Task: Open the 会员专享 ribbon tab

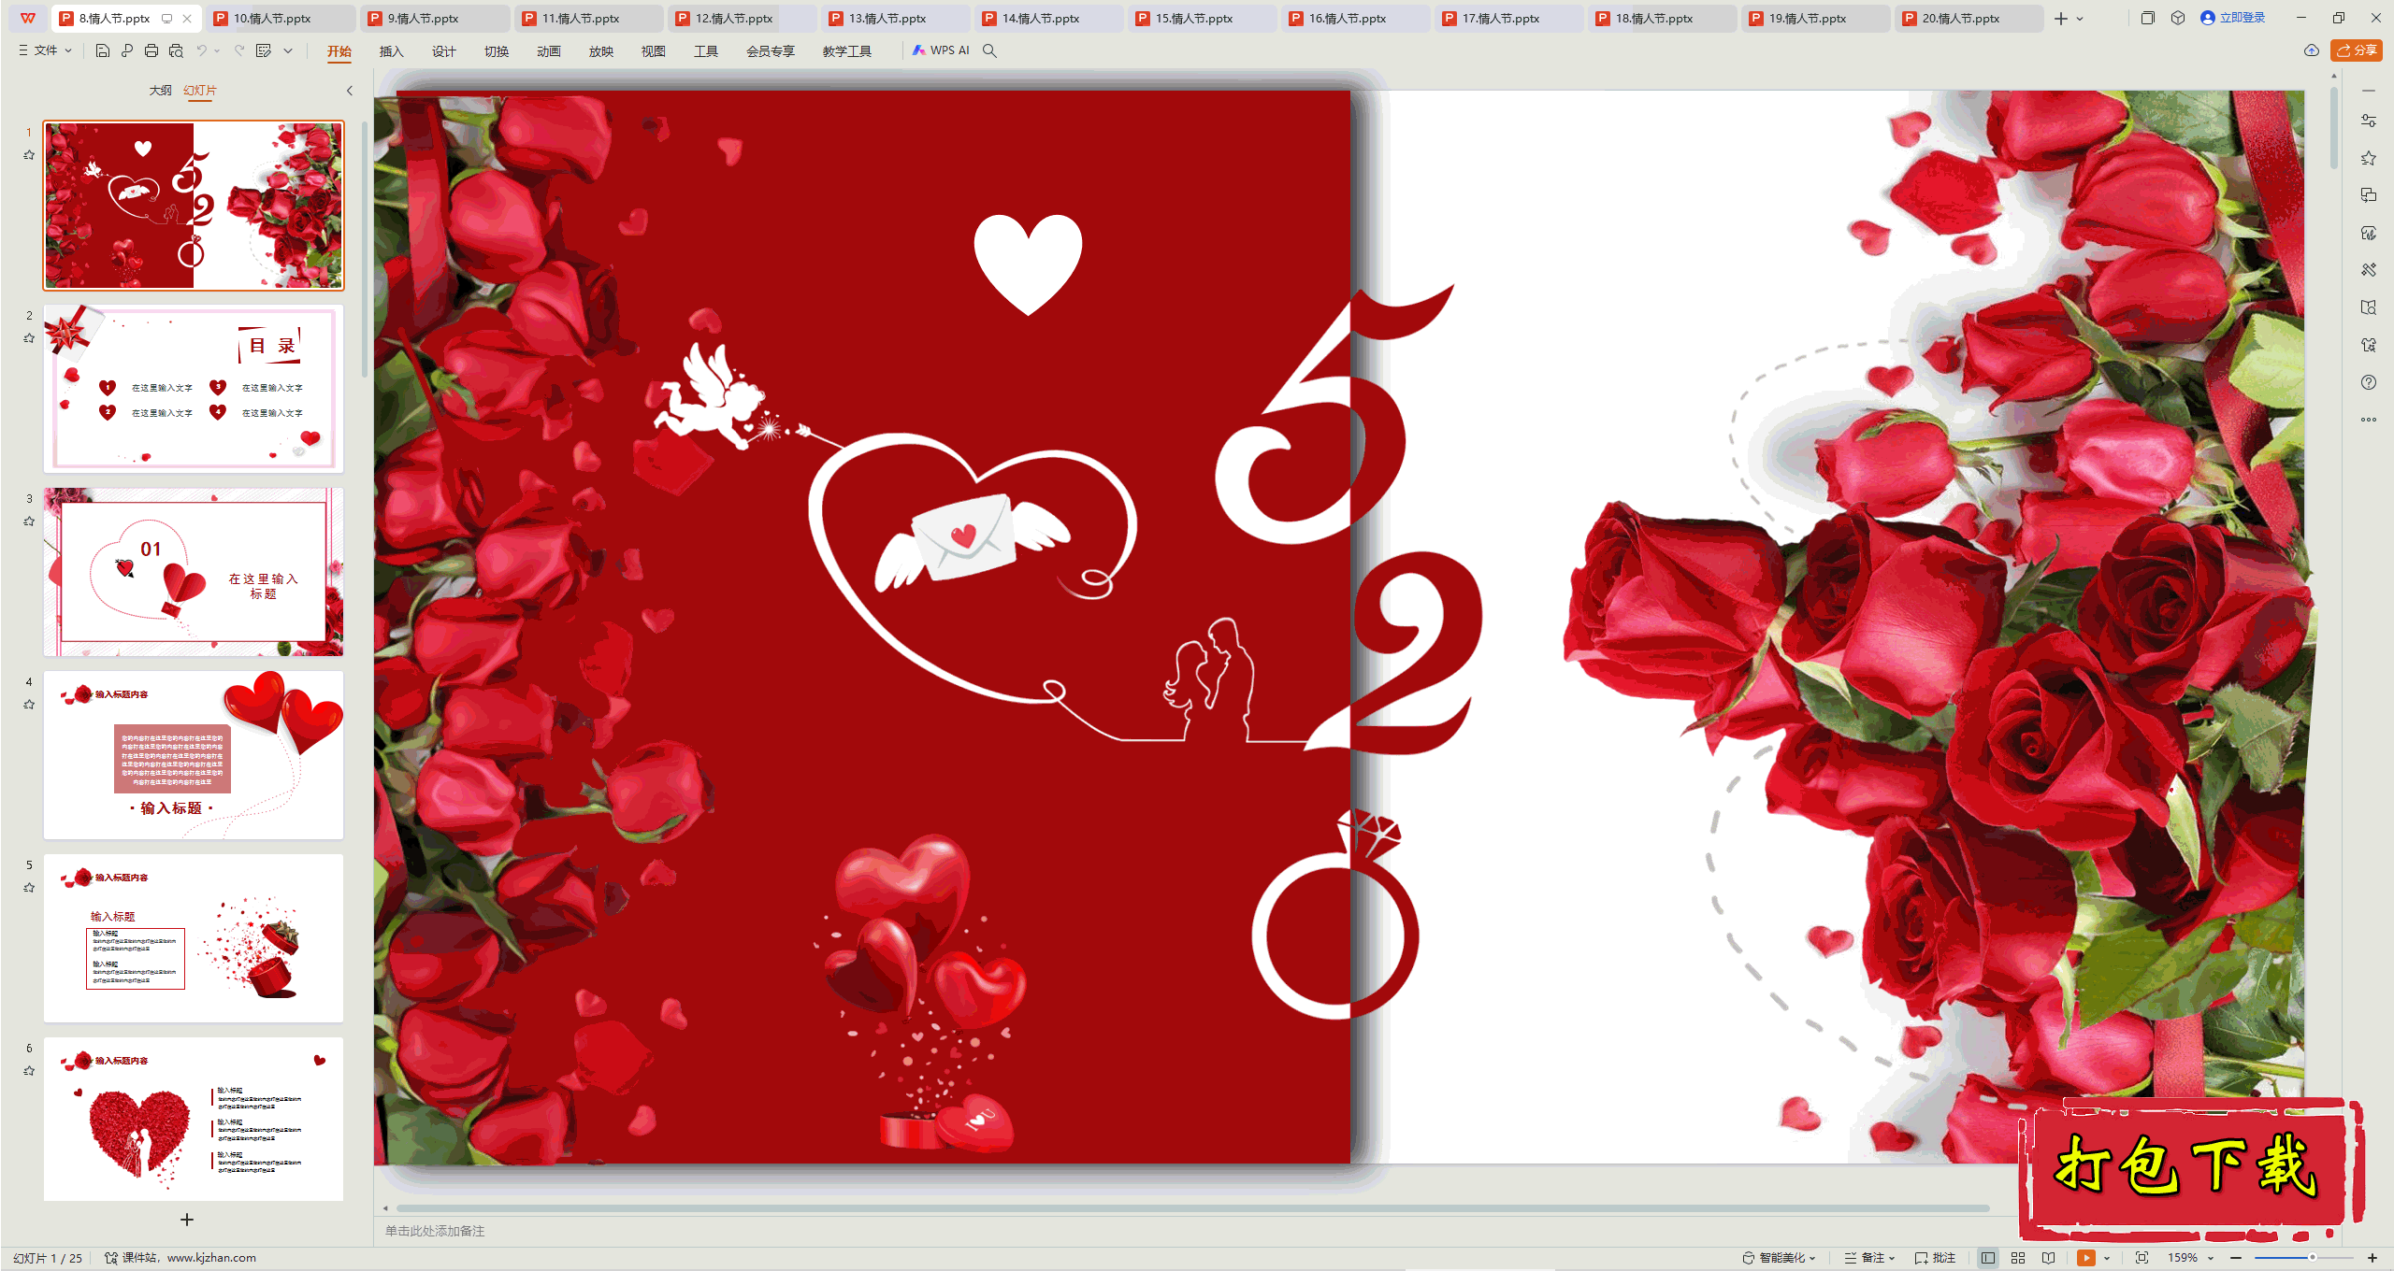Action: (x=770, y=51)
